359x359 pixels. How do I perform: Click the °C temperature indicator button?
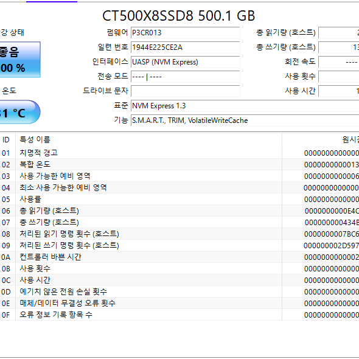pyautogui.click(x=20, y=112)
